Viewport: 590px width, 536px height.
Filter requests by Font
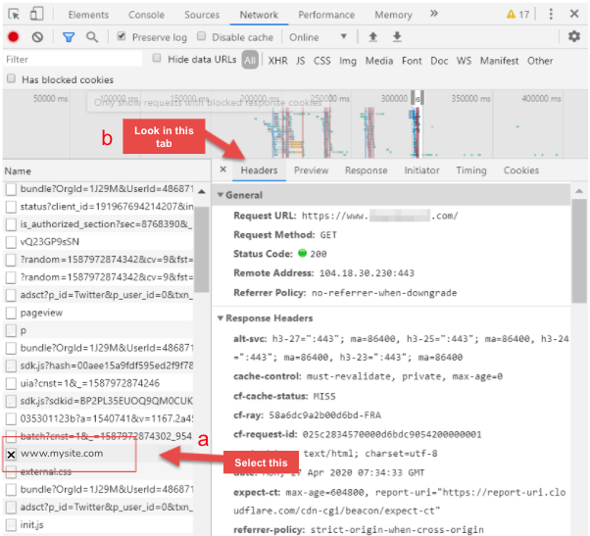[x=412, y=61]
